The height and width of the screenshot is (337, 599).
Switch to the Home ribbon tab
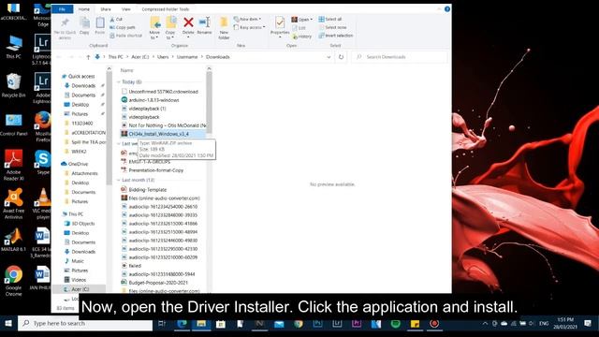tap(83, 9)
